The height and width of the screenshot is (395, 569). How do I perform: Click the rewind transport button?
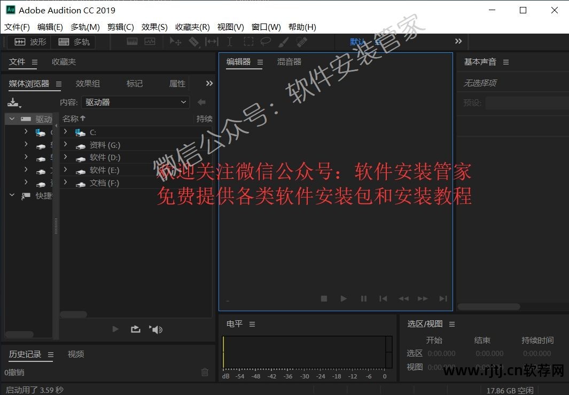[x=403, y=298]
